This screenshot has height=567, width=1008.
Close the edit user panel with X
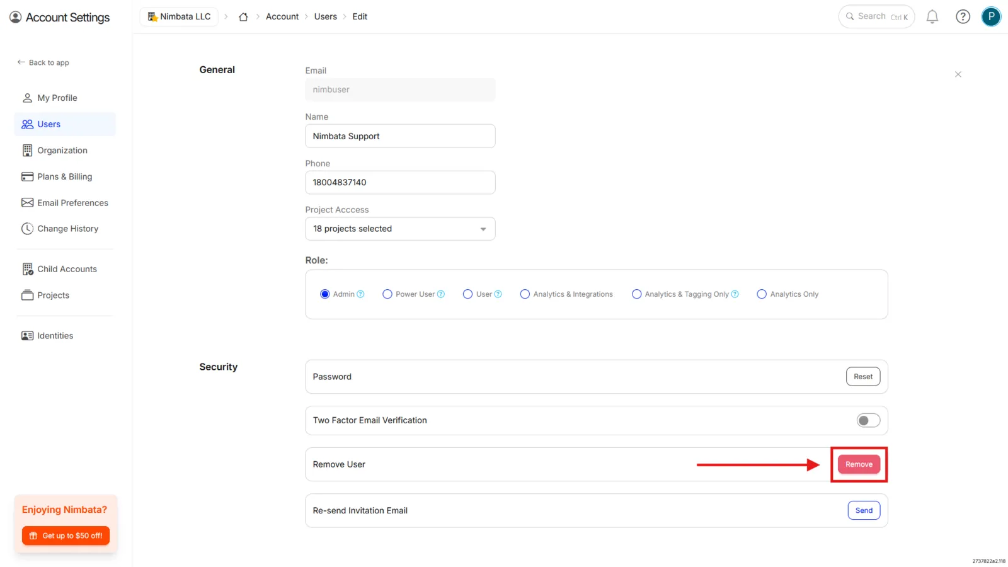coord(958,74)
